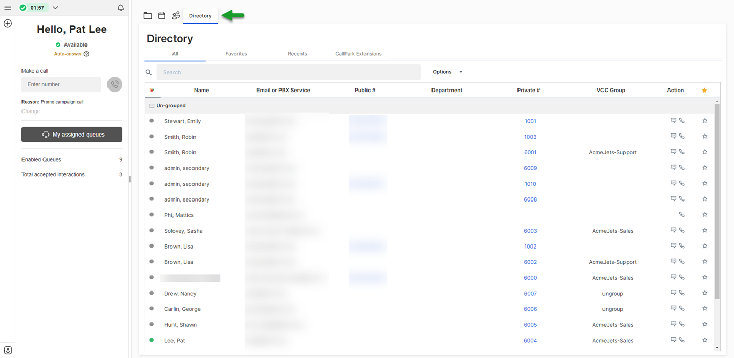Call Phi, Mattics via phone icon
The height and width of the screenshot is (358, 734).
pos(682,215)
